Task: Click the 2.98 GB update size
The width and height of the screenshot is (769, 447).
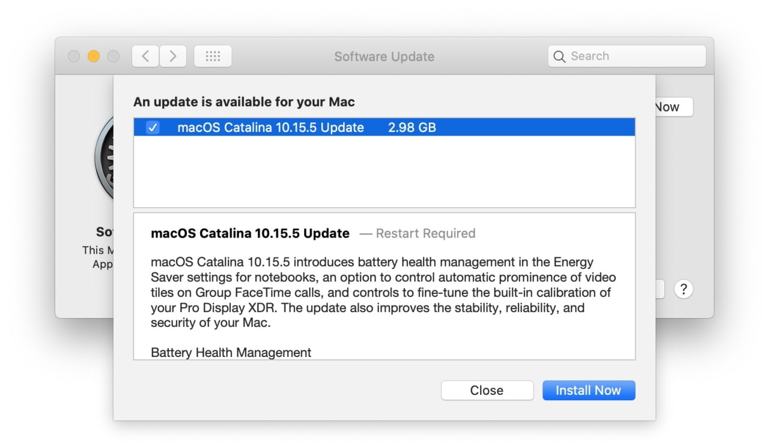Action: click(412, 127)
